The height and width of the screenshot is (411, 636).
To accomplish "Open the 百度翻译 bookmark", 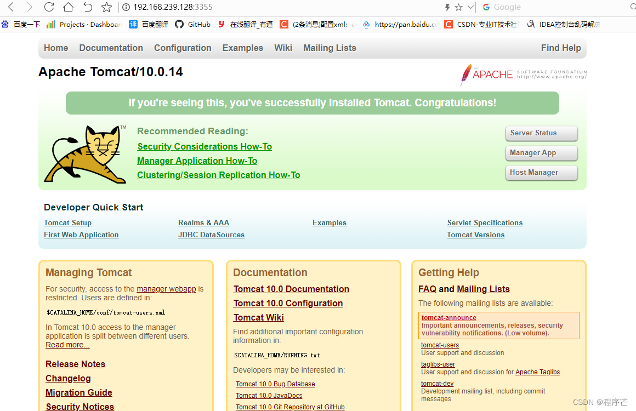I will point(149,24).
